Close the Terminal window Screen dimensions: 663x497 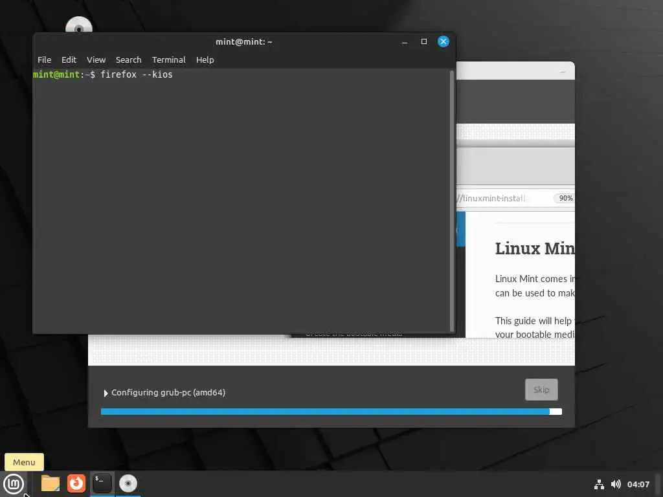(443, 41)
